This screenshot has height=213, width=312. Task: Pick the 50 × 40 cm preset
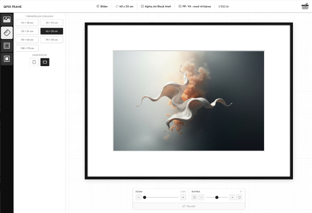pos(27,40)
